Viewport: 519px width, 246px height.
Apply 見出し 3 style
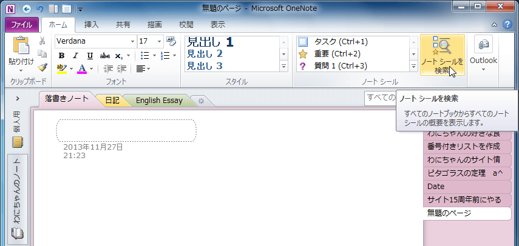pos(205,65)
